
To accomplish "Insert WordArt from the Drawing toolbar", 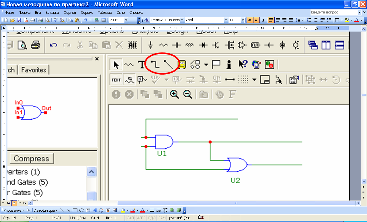I will (x=94, y=210).
